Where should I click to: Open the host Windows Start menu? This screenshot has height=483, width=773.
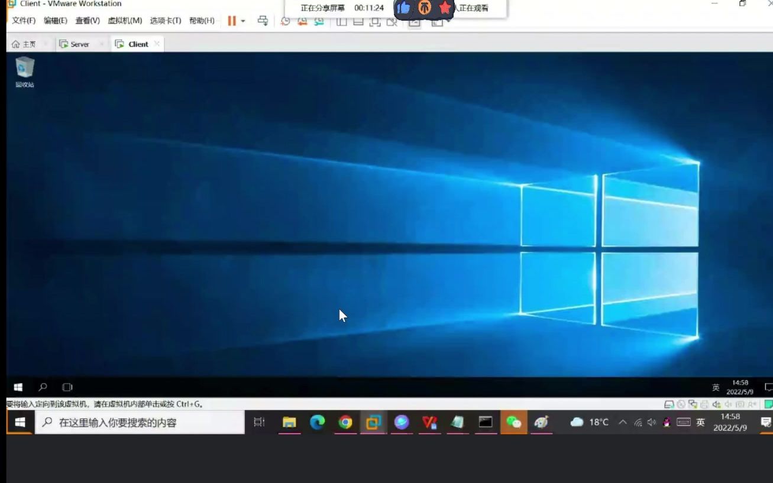coord(20,422)
